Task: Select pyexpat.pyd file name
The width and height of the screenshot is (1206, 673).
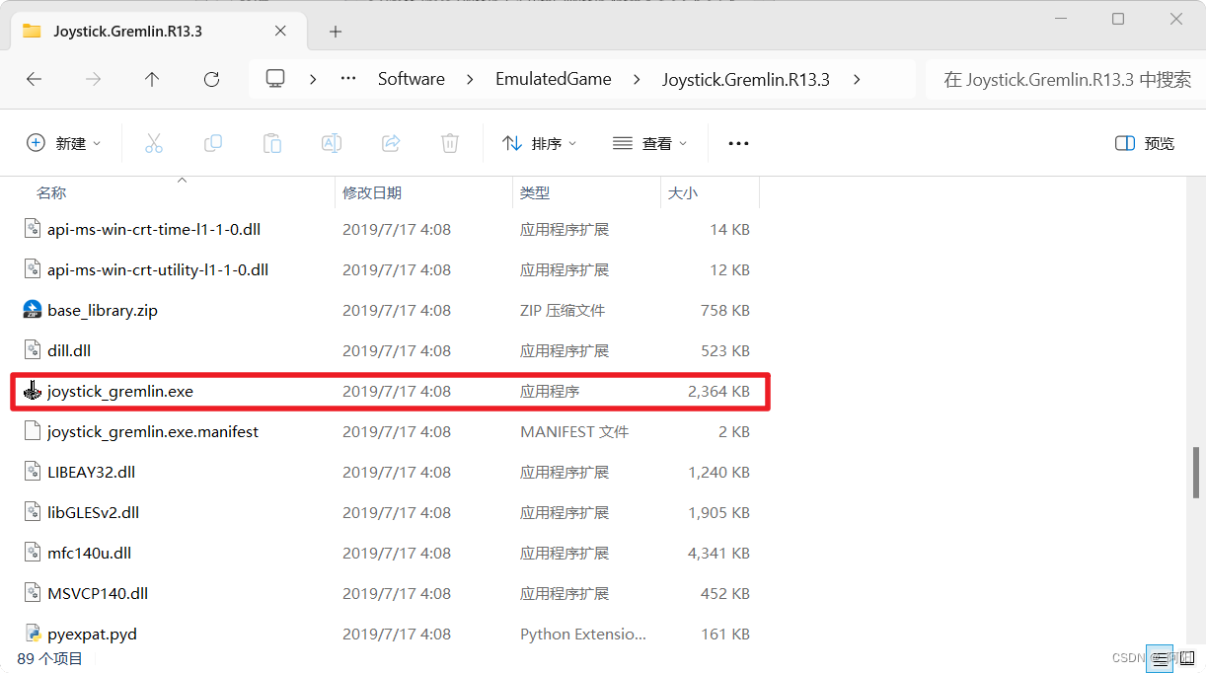Action: [x=92, y=634]
